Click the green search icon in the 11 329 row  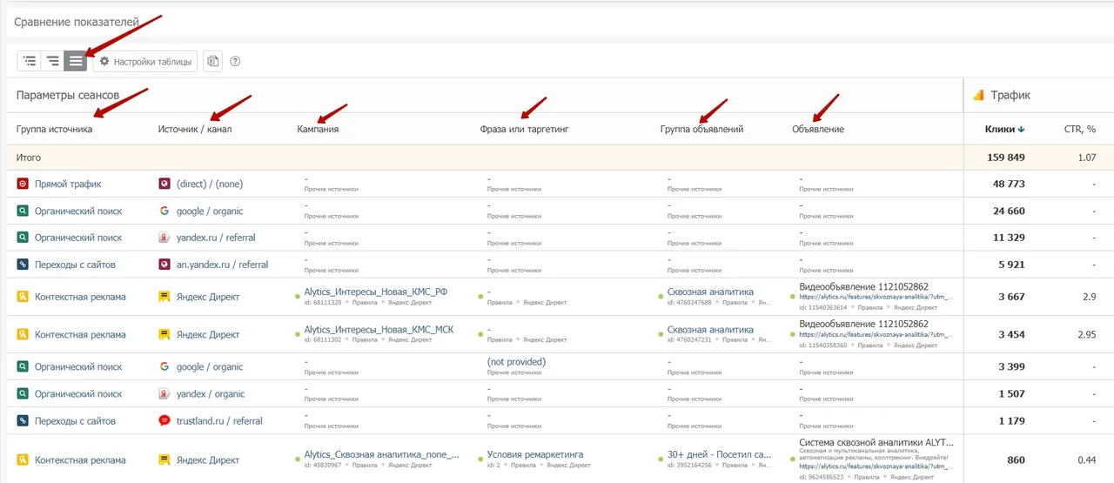coord(23,237)
